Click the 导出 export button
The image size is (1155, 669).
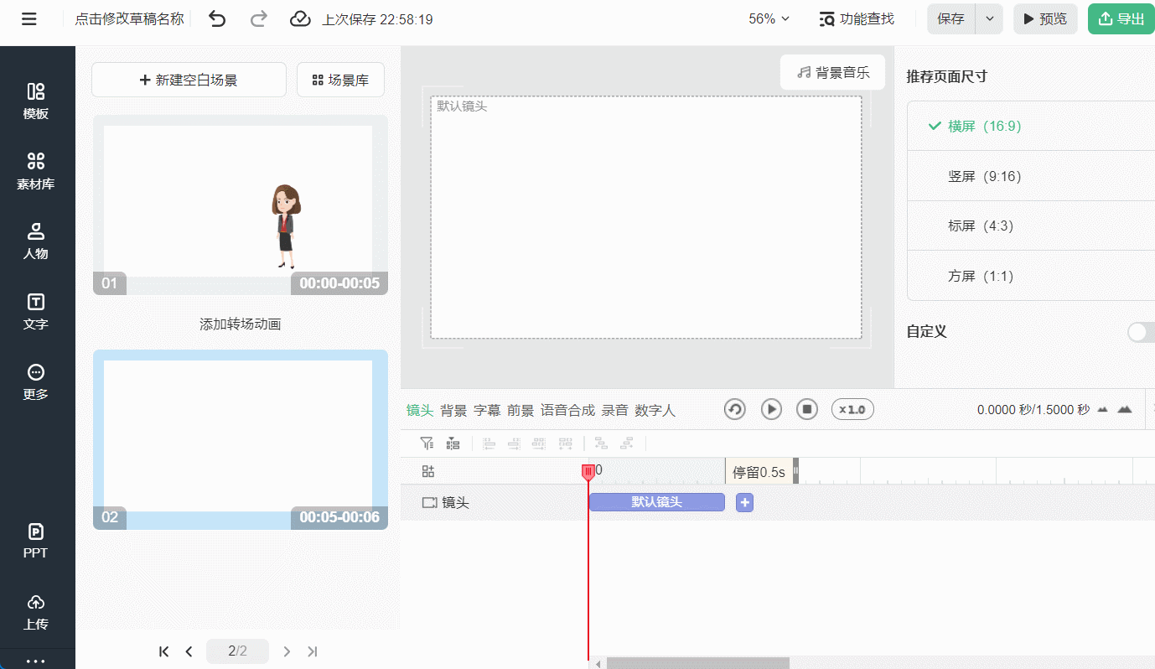pyautogui.click(x=1121, y=18)
